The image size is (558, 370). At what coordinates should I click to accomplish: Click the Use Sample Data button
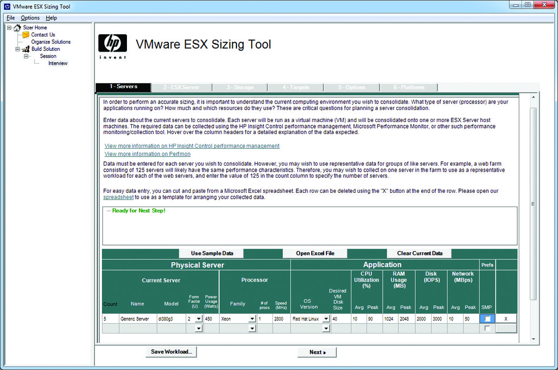pyautogui.click(x=211, y=253)
